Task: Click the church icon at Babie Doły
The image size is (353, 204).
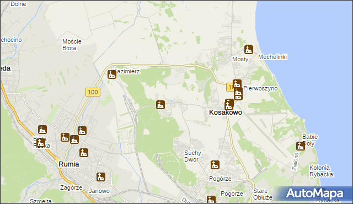Action: point(300,146)
